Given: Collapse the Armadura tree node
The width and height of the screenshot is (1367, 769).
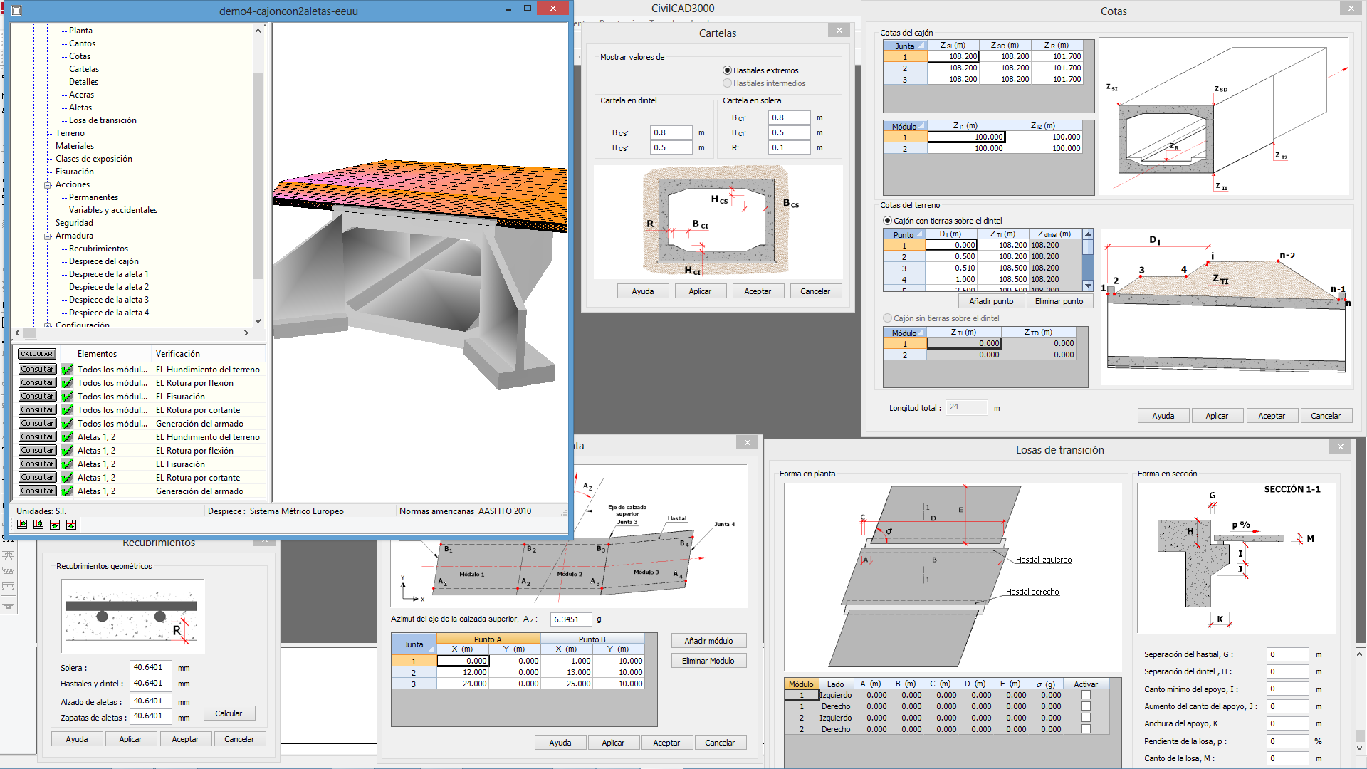Looking at the screenshot, I should pyautogui.click(x=48, y=236).
